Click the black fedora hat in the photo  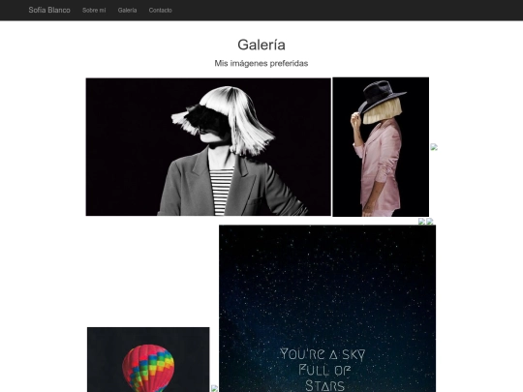[383, 96]
